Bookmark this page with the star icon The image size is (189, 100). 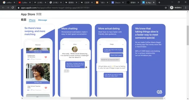point(166,8)
